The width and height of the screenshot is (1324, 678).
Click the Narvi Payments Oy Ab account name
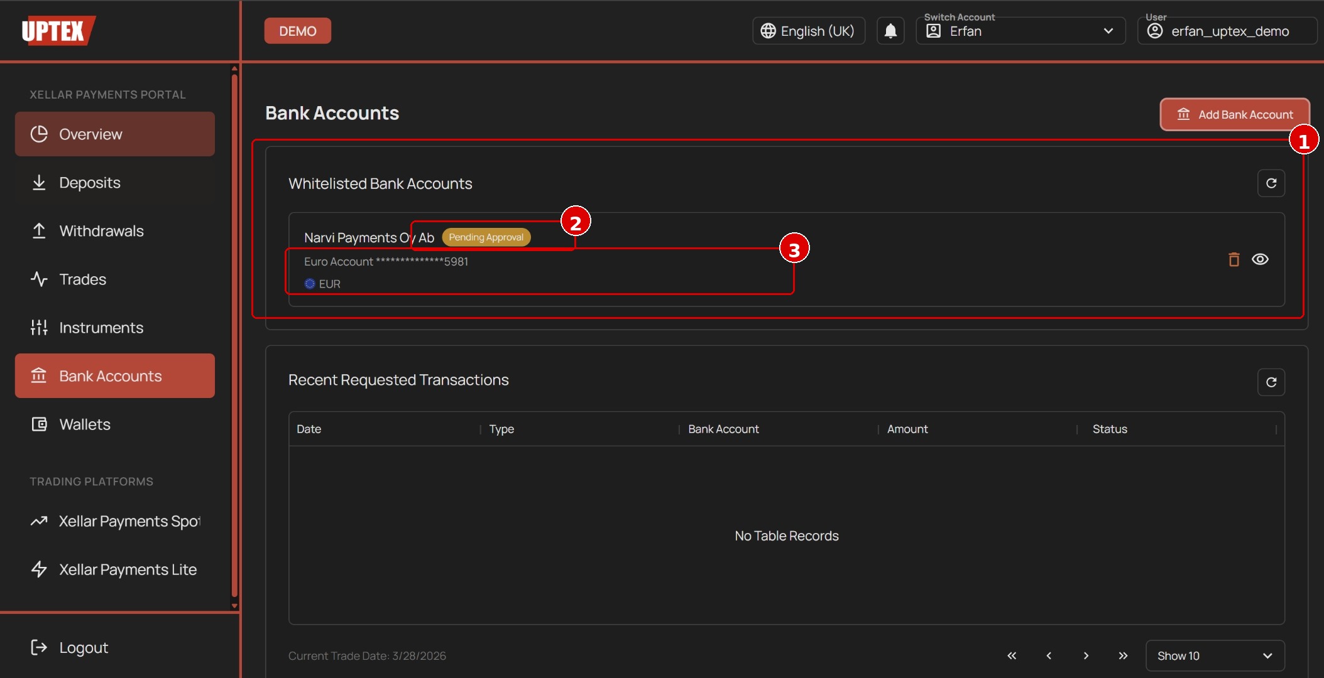coord(369,238)
